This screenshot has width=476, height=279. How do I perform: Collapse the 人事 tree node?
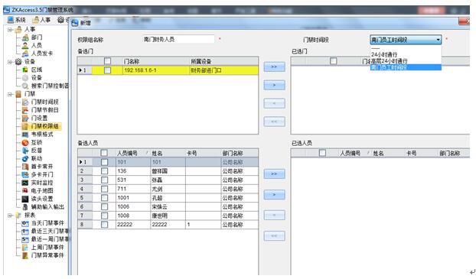point(10,29)
